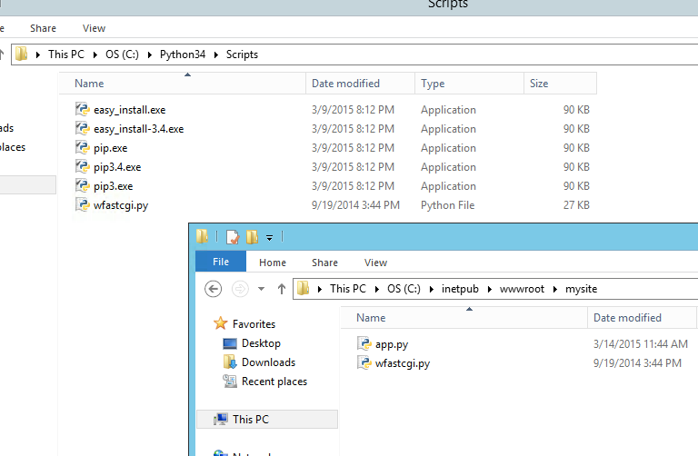The width and height of the screenshot is (698, 456).
Task: Open the View tab in mysite window
Action: 375,263
